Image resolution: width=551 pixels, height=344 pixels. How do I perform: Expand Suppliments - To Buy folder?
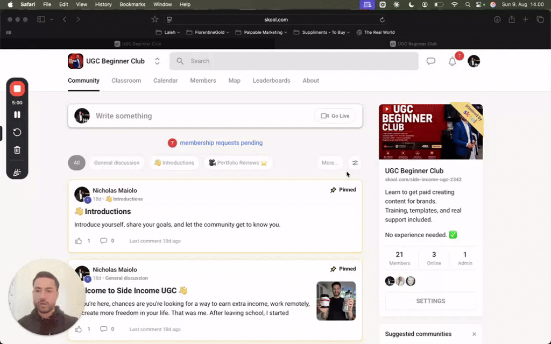tap(322, 32)
